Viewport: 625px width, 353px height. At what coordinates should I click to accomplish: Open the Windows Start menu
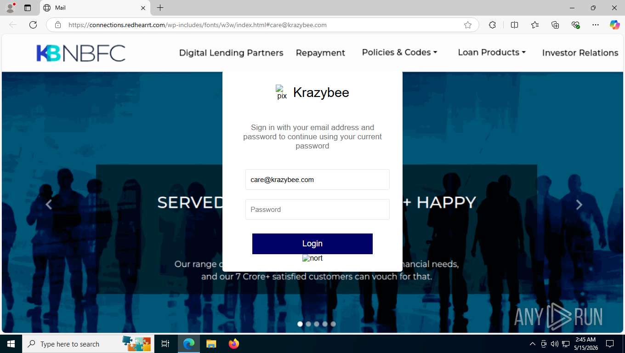(11, 344)
